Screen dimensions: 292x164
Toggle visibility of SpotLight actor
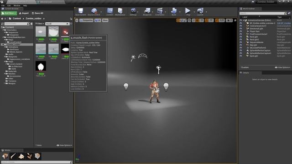240,56
